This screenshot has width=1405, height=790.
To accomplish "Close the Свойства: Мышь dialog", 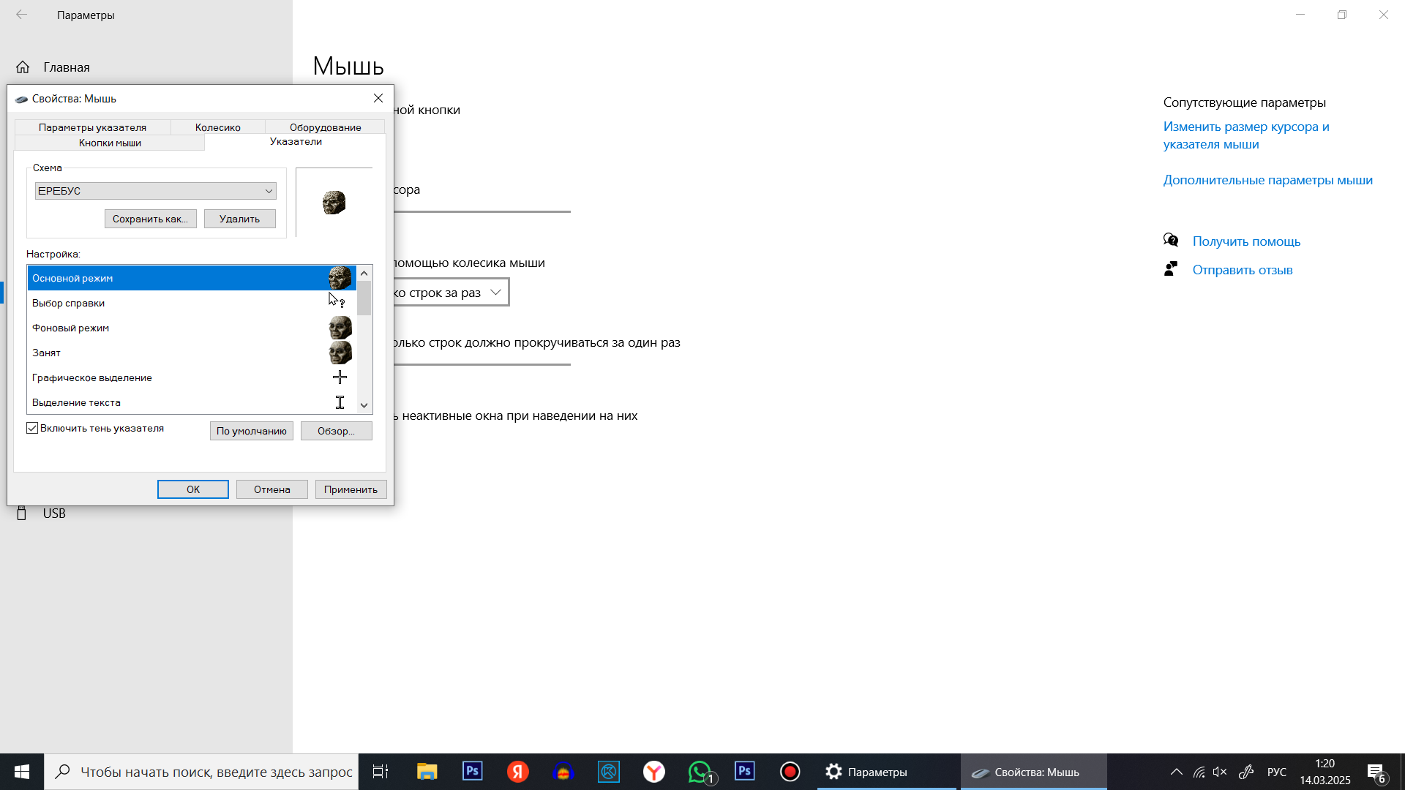I will click(378, 98).
